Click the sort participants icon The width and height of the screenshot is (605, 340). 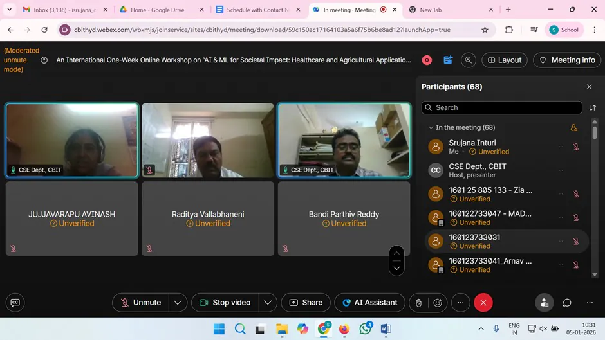(592, 108)
